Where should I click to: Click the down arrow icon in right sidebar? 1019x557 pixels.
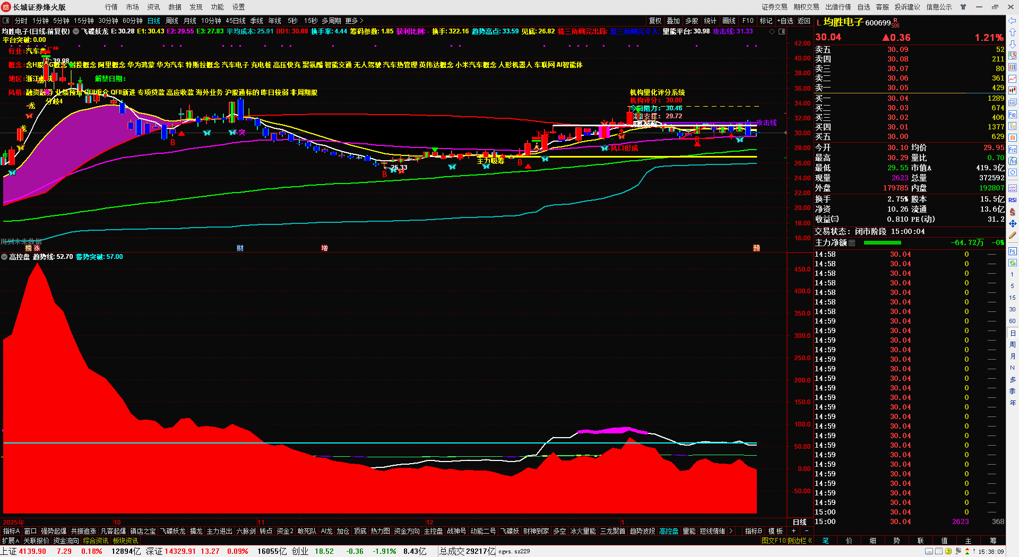pyautogui.click(x=1013, y=44)
